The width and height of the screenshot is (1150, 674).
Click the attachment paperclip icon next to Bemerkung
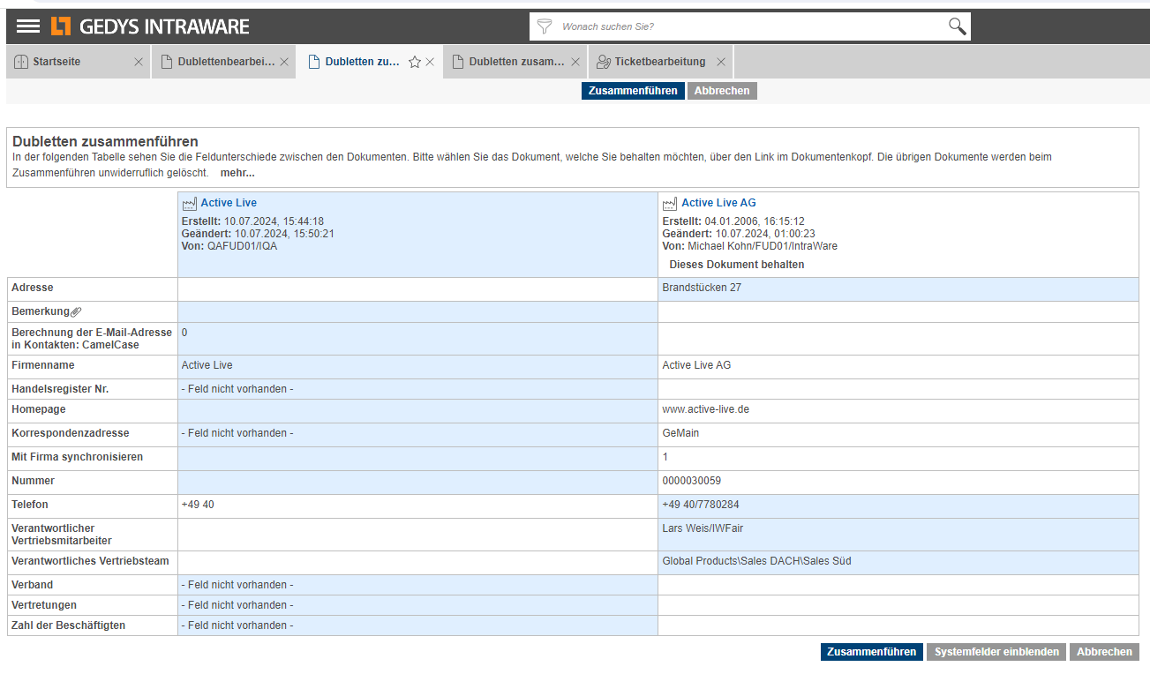(76, 312)
